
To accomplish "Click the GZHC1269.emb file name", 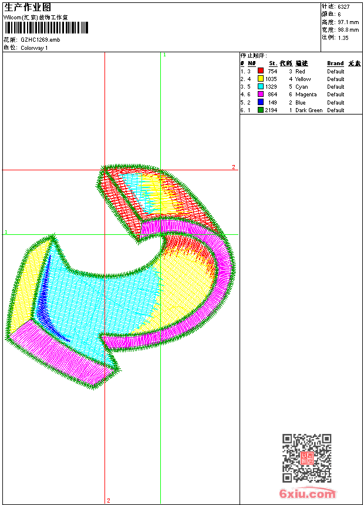I will coord(41,40).
